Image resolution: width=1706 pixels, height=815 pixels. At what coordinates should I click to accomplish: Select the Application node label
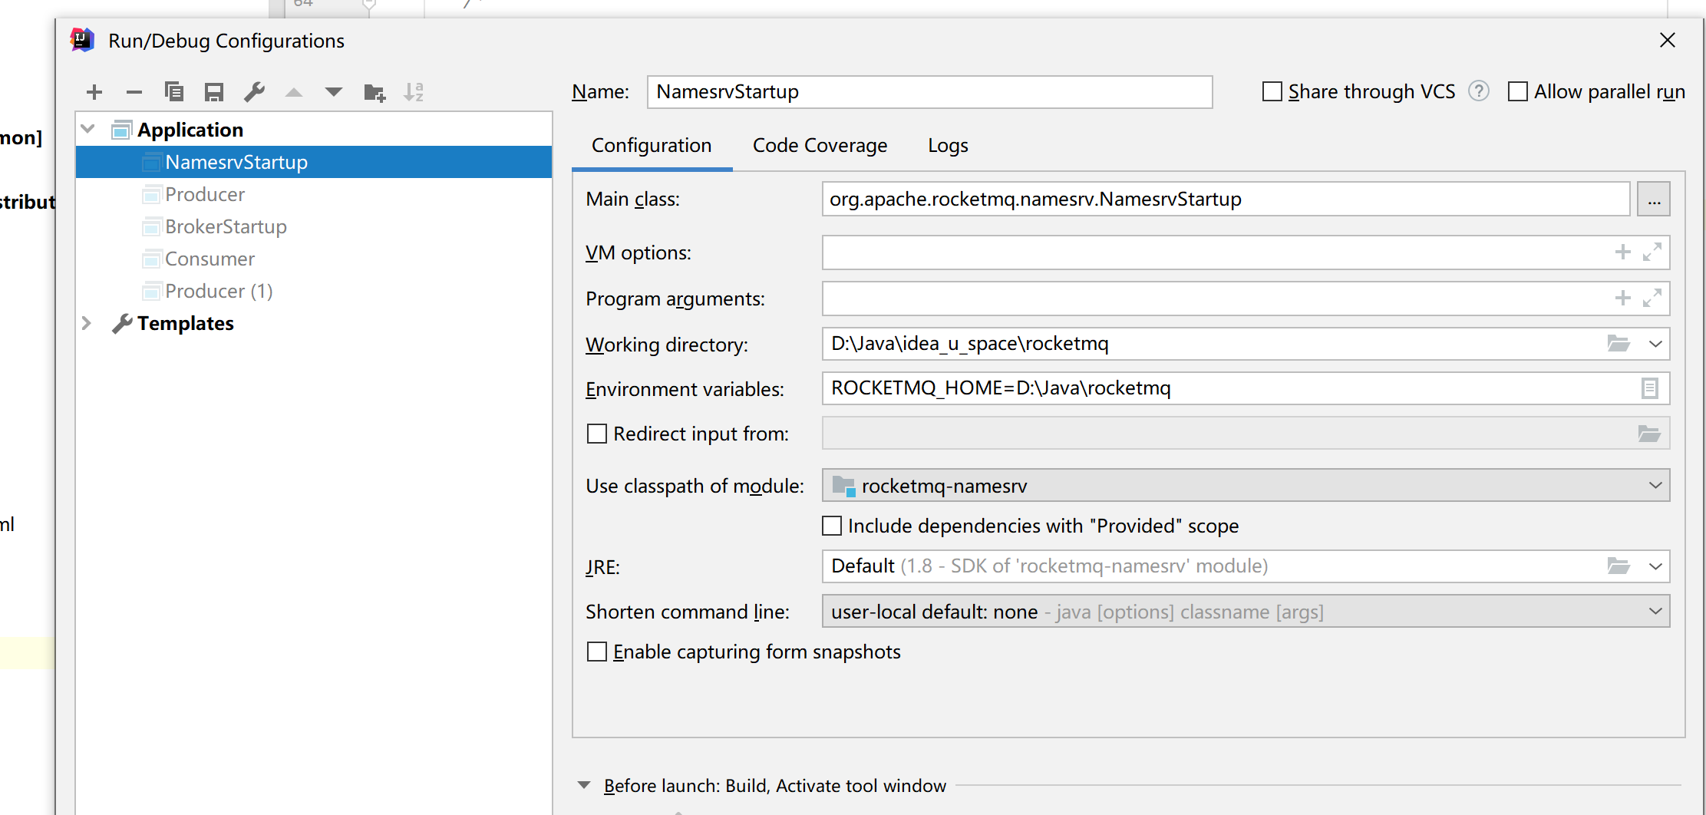click(x=190, y=130)
